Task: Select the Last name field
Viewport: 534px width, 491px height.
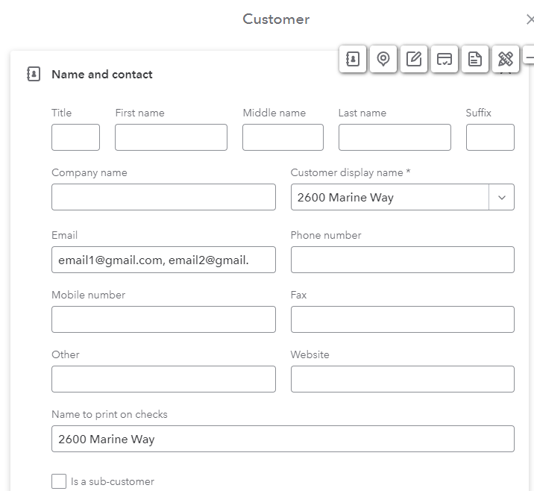Action: (395, 137)
